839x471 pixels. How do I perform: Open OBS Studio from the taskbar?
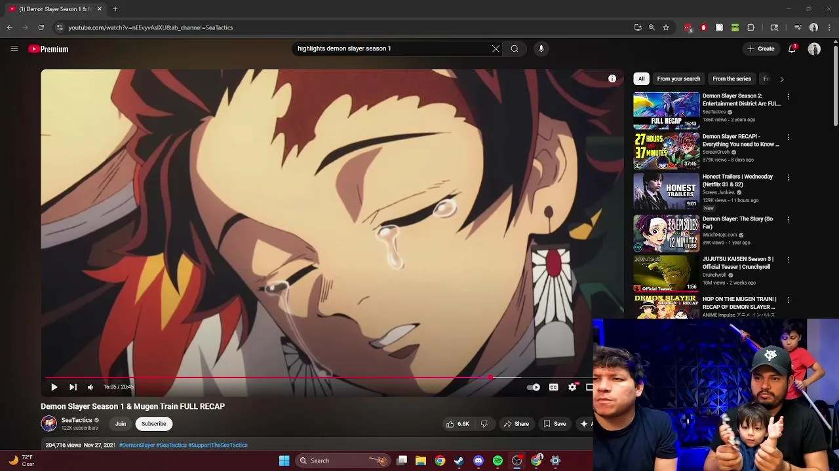[x=517, y=461]
